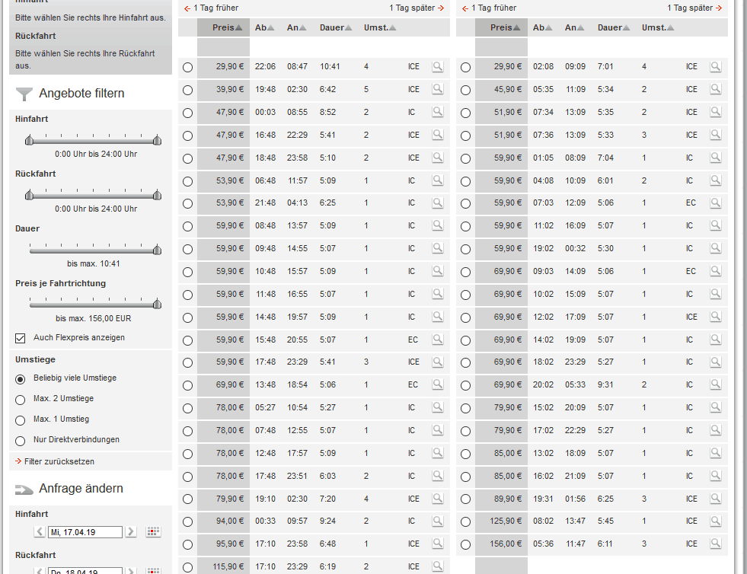Sort outbound list by An arrival
The height and width of the screenshot is (574, 747).
click(296, 27)
